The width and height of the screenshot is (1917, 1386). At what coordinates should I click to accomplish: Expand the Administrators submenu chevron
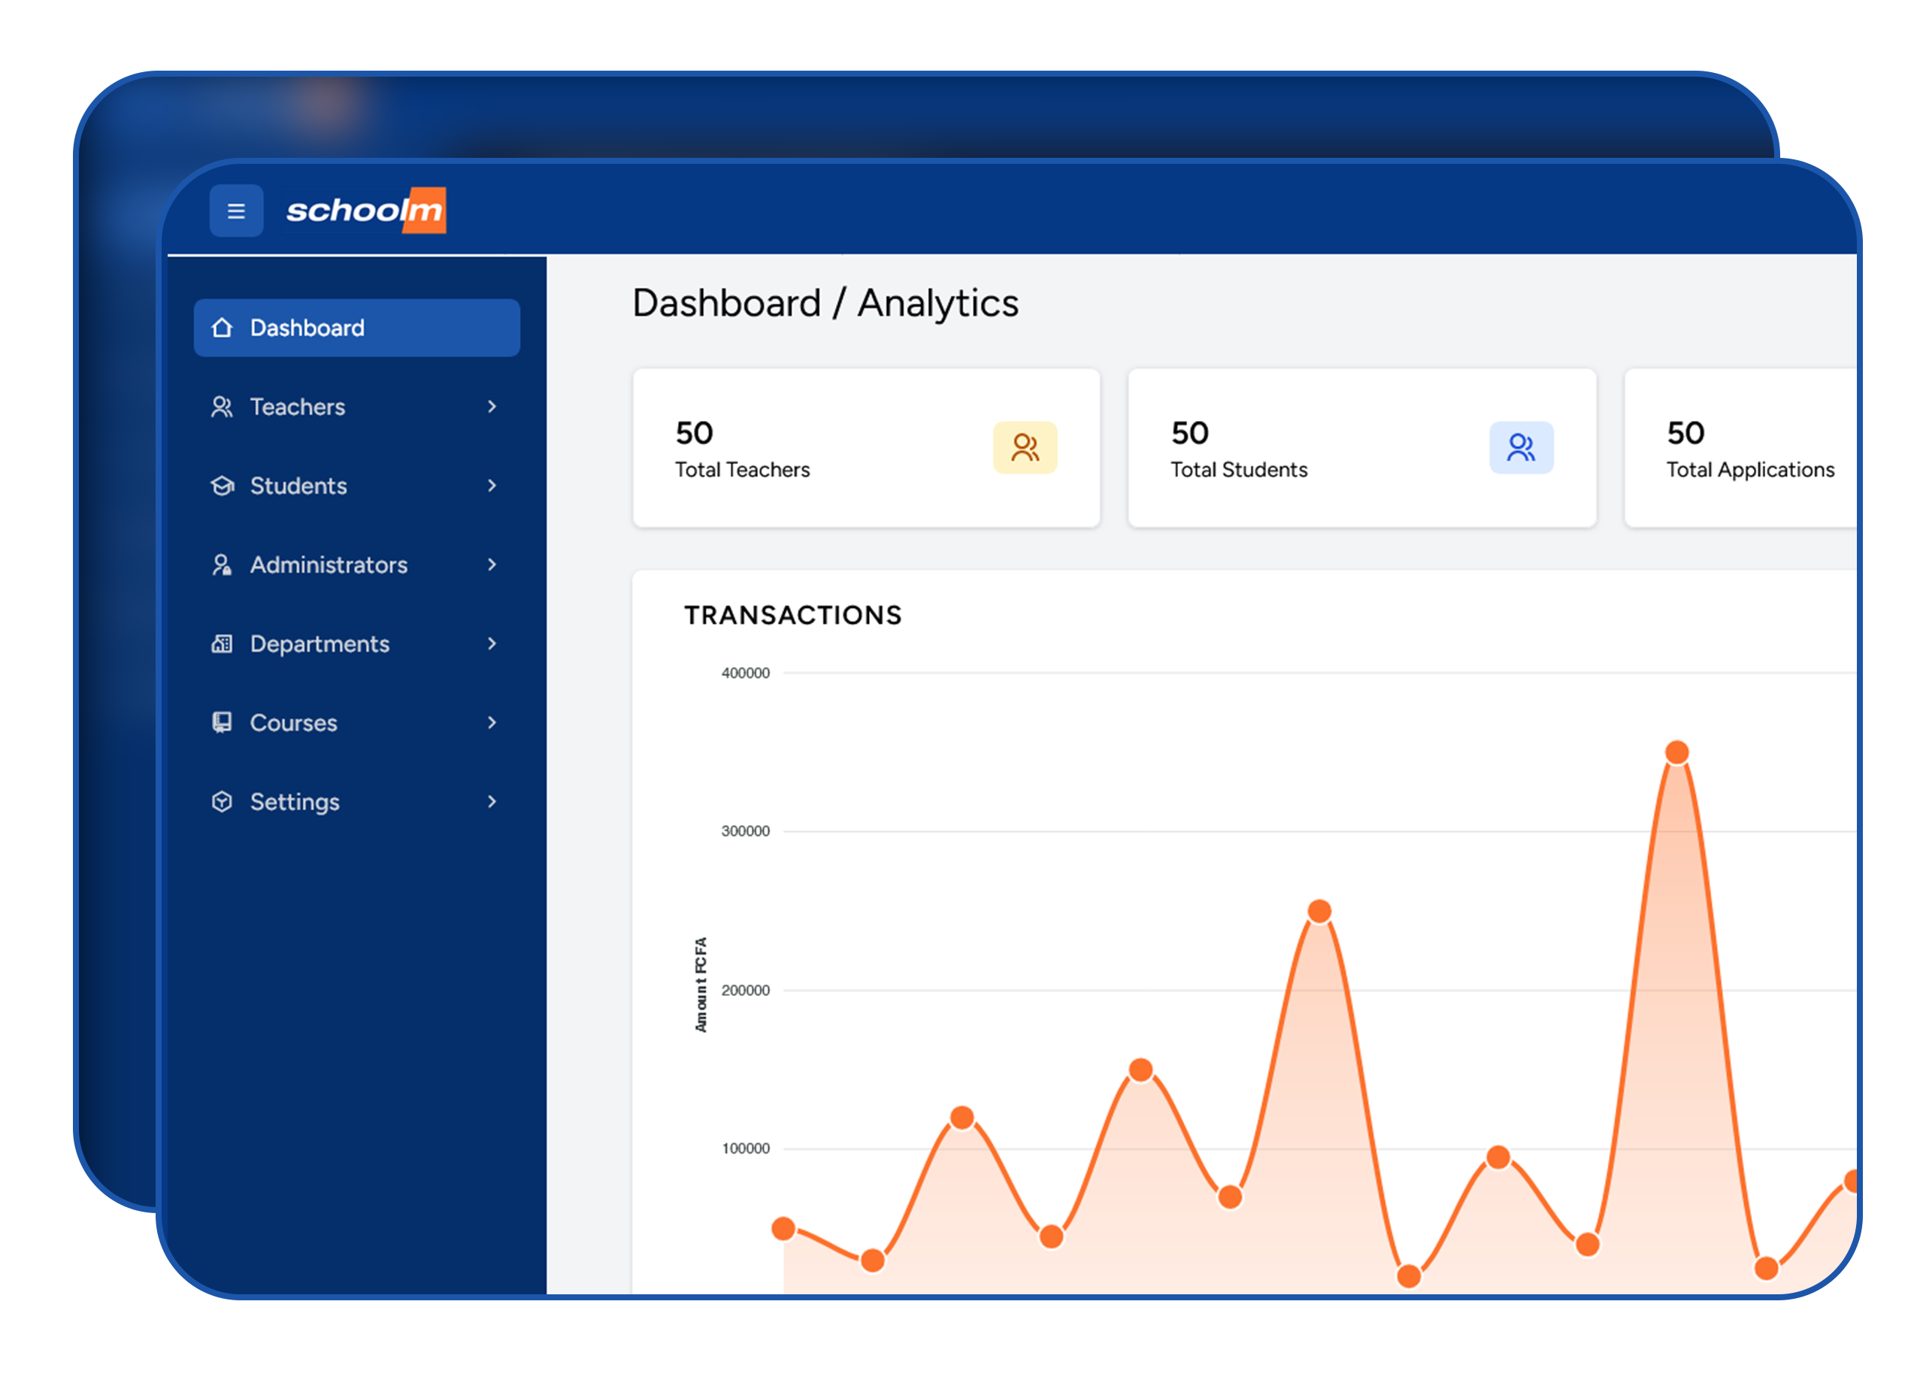tap(492, 564)
